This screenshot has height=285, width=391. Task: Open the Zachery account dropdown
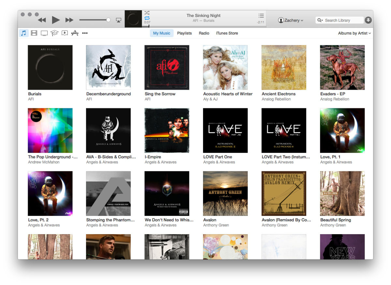(x=291, y=20)
